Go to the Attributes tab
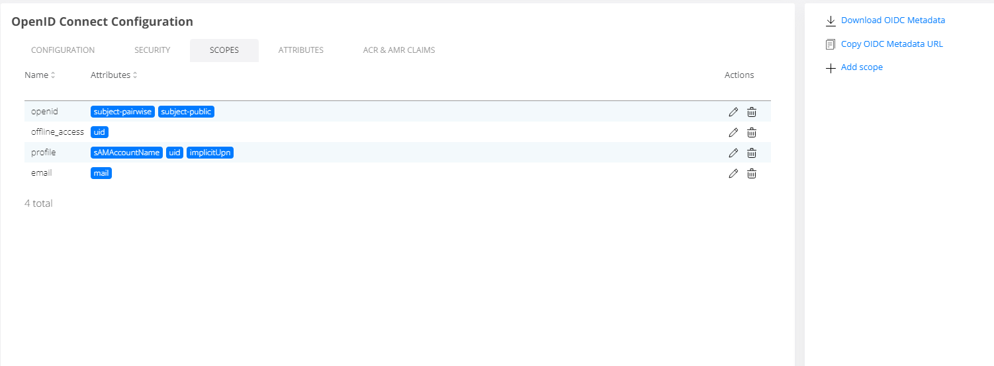The height and width of the screenshot is (366, 994). pyautogui.click(x=300, y=50)
